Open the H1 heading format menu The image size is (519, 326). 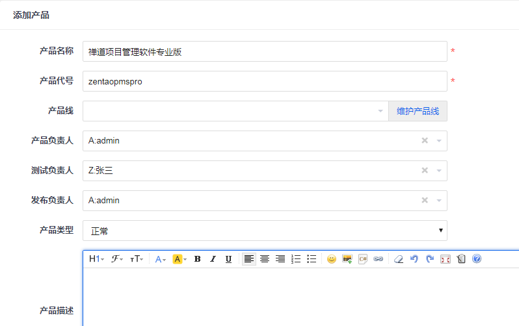point(97,259)
